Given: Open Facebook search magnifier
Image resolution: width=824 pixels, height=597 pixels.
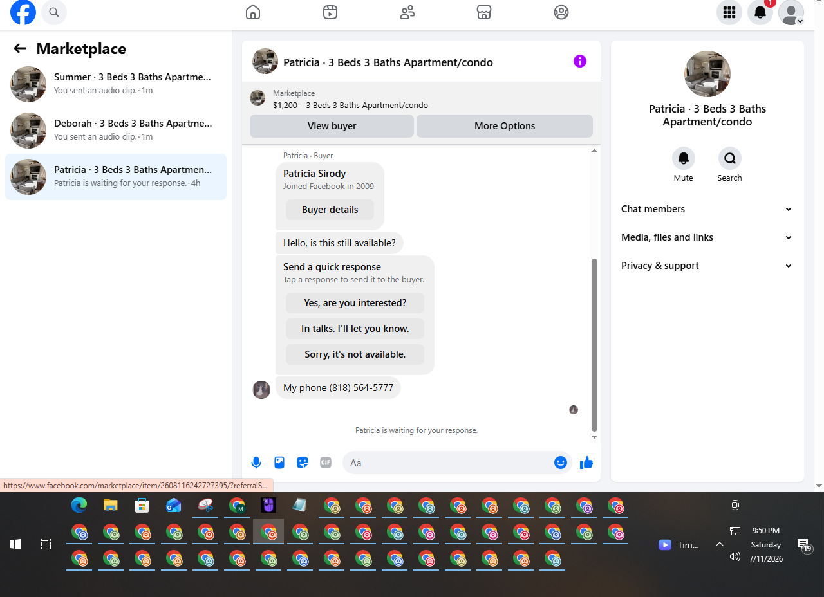Looking at the screenshot, I should 54,12.
